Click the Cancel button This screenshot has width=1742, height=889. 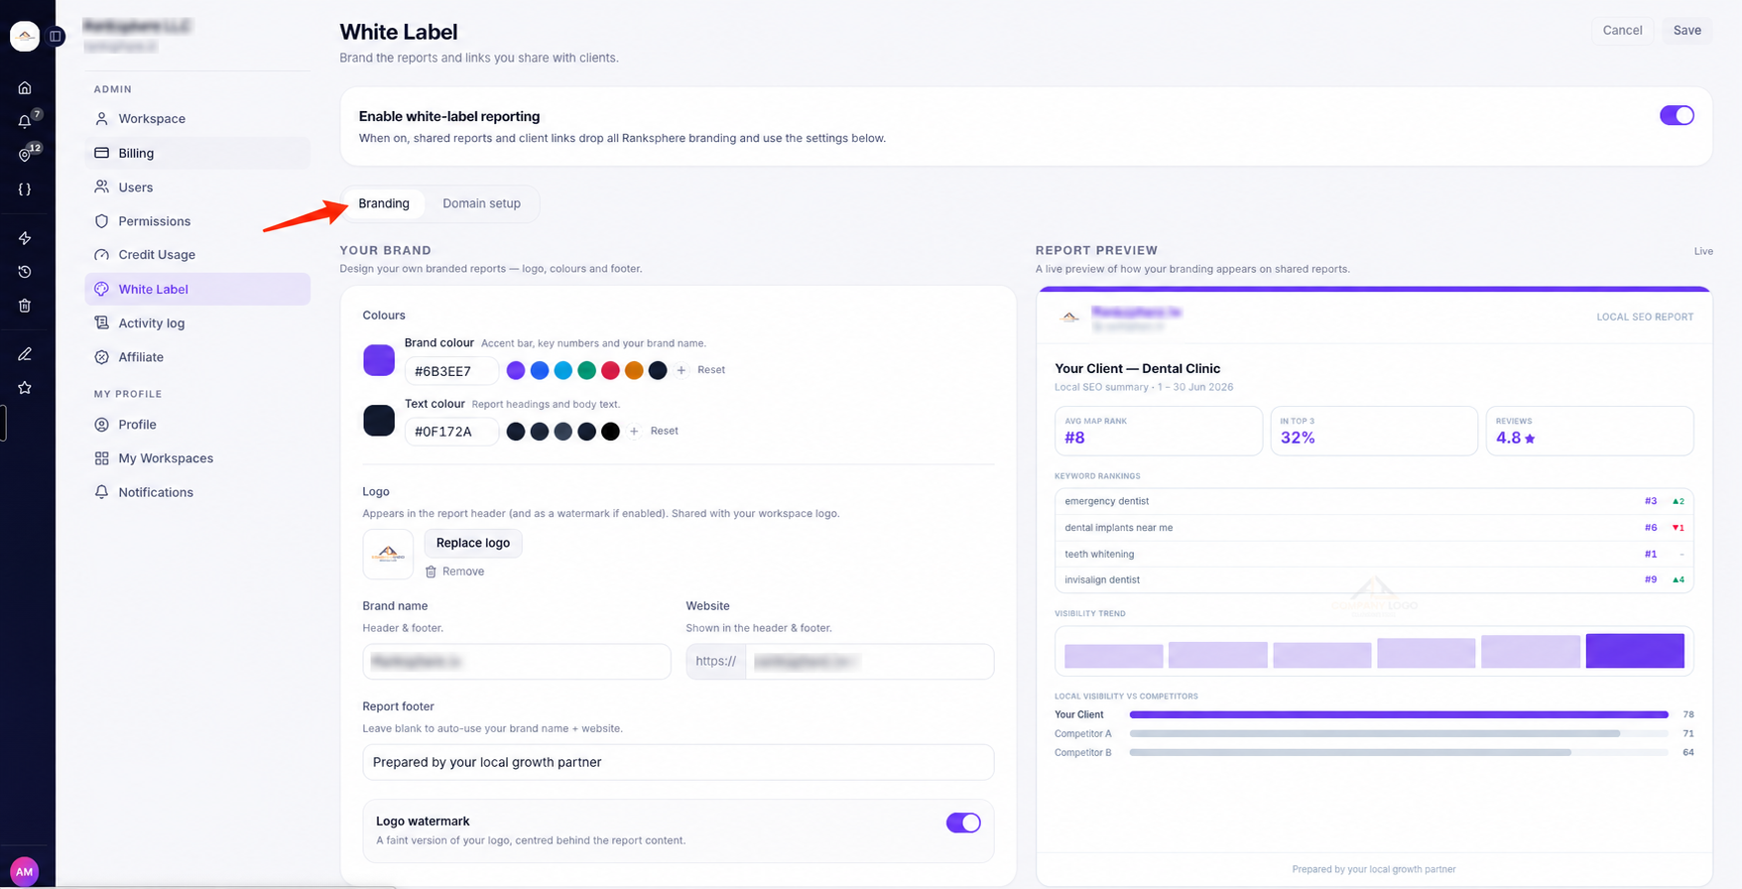click(1622, 31)
